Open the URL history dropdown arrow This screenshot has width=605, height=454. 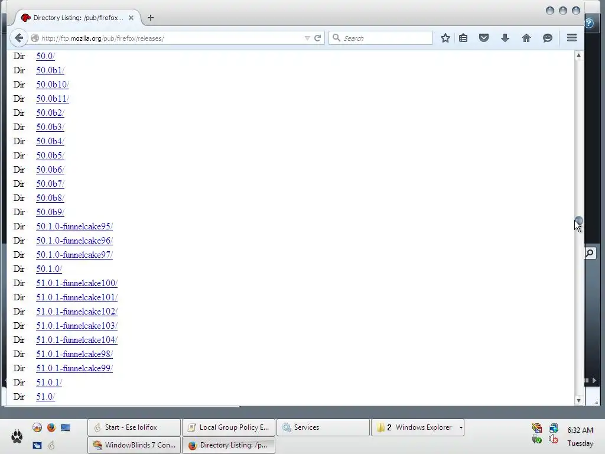(x=307, y=38)
